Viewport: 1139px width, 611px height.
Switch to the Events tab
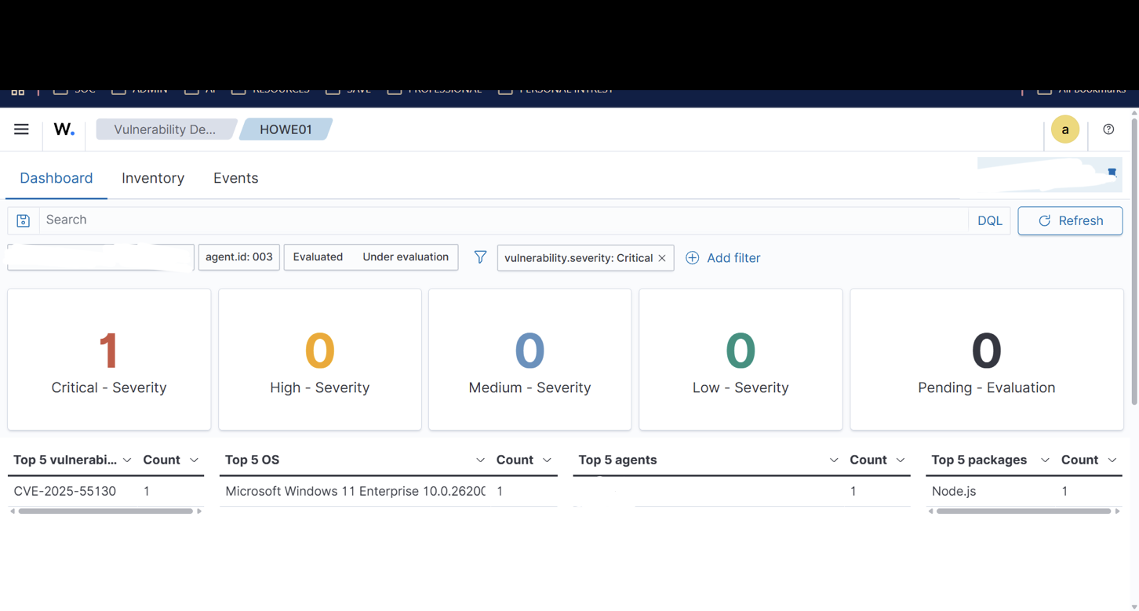[235, 178]
